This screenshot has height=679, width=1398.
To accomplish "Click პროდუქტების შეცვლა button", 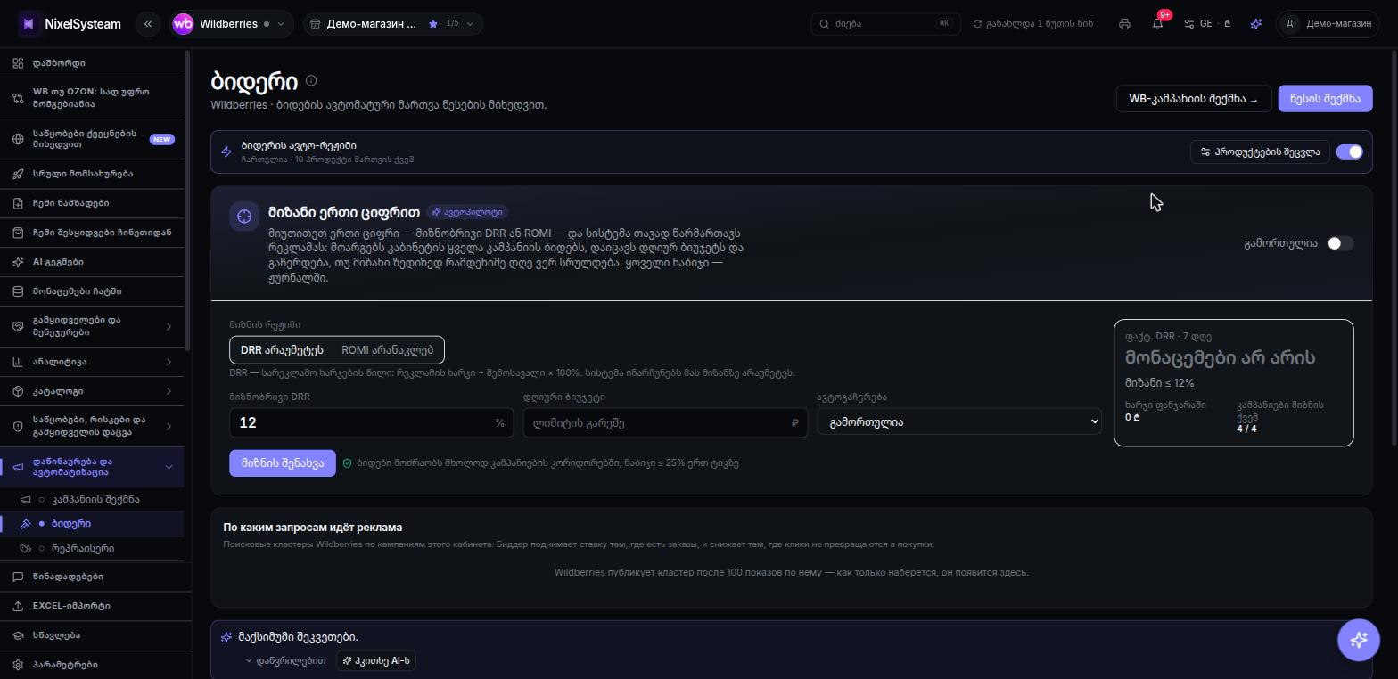I will point(1260,151).
